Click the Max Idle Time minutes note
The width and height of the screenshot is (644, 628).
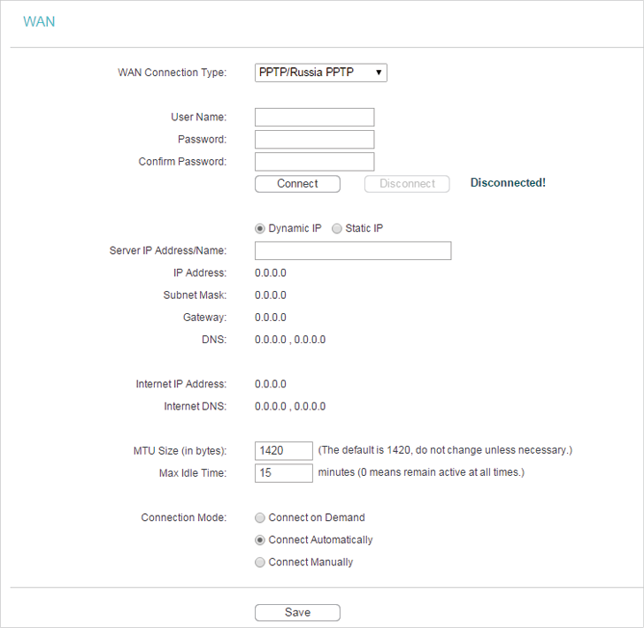click(421, 472)
